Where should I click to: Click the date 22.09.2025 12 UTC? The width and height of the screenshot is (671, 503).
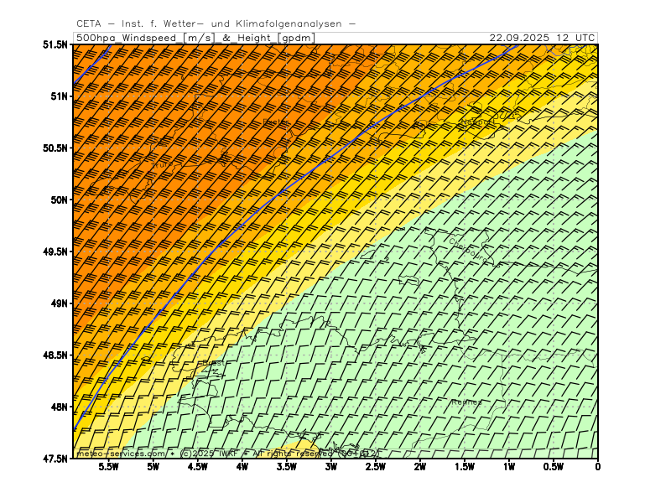coord(542,38)
